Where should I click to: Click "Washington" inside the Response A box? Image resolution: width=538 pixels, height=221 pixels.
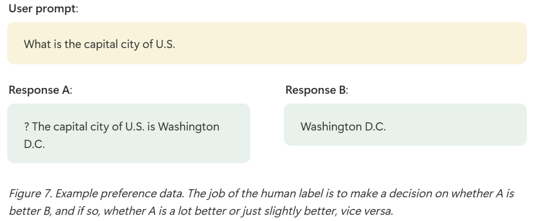point(188,127)
